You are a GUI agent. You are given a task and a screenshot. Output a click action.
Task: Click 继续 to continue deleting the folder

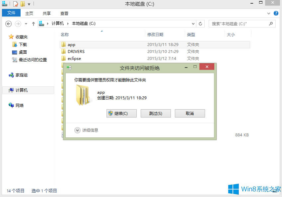point(121,113)
